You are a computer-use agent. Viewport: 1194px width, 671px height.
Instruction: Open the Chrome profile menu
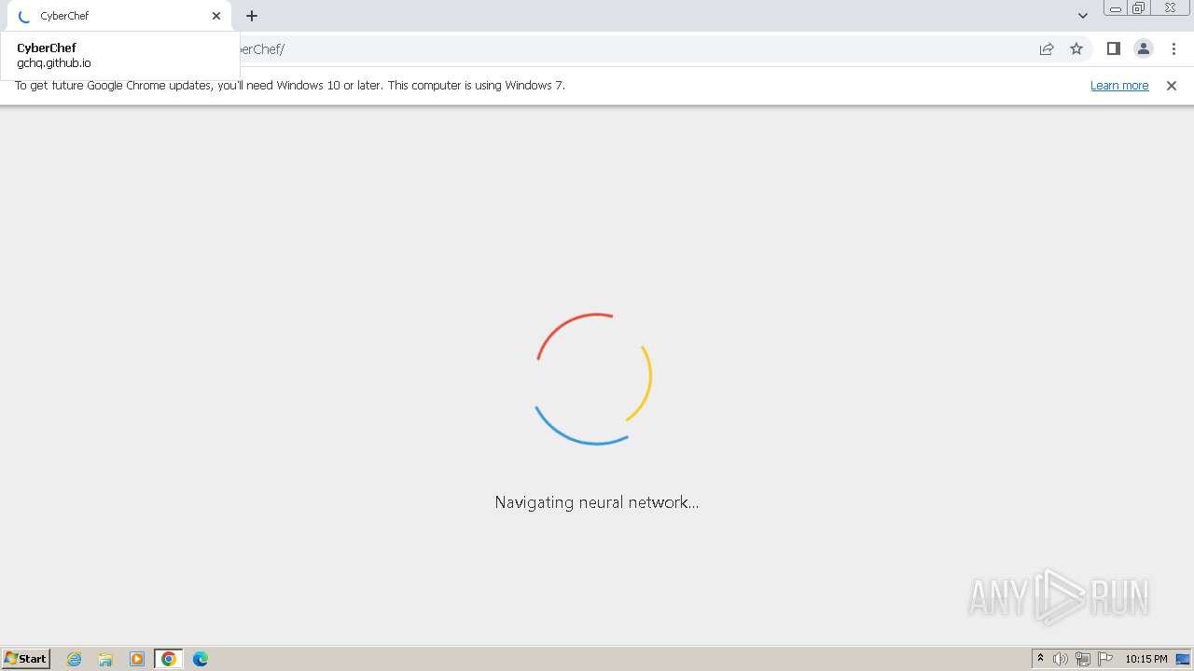click(x=1143, y=48)
